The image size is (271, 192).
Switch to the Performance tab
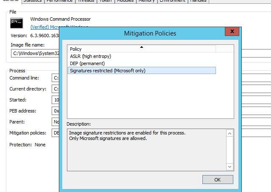[x=59, y=1]
